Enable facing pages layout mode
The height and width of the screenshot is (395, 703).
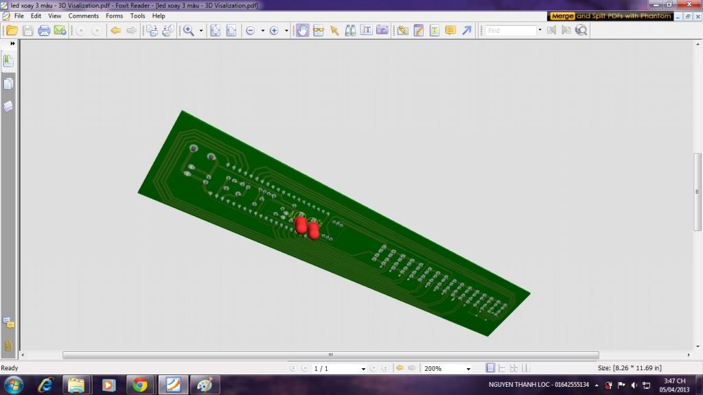[x=514, y=368]
